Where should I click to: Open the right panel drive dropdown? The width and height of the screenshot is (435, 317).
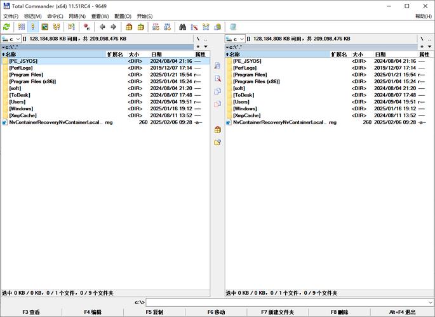(236, 39)
